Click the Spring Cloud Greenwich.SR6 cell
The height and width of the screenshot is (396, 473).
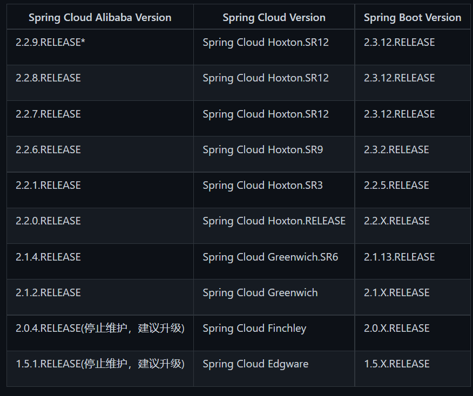tap(274, 261)
